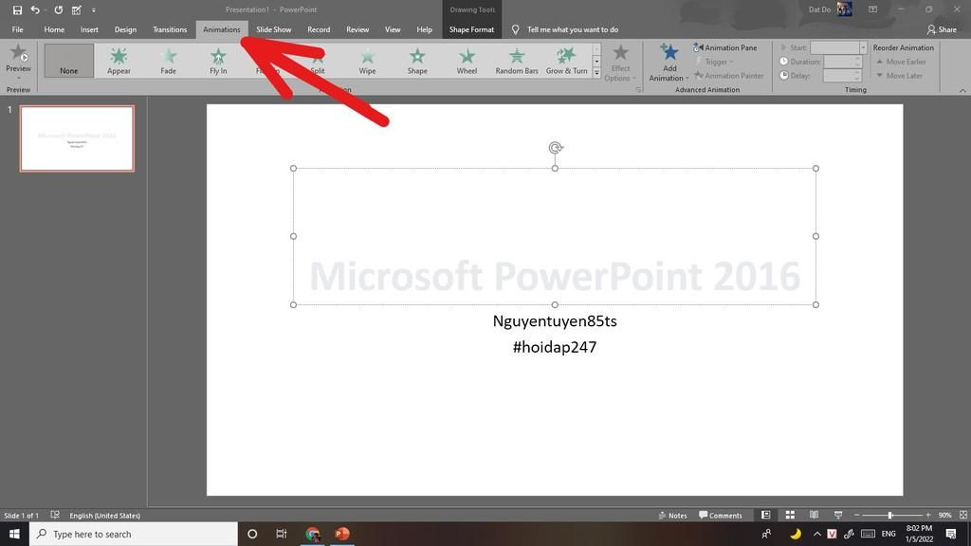Open Animation dialog launcher
This screenshot has height=546, width=971.
(638, 90)
